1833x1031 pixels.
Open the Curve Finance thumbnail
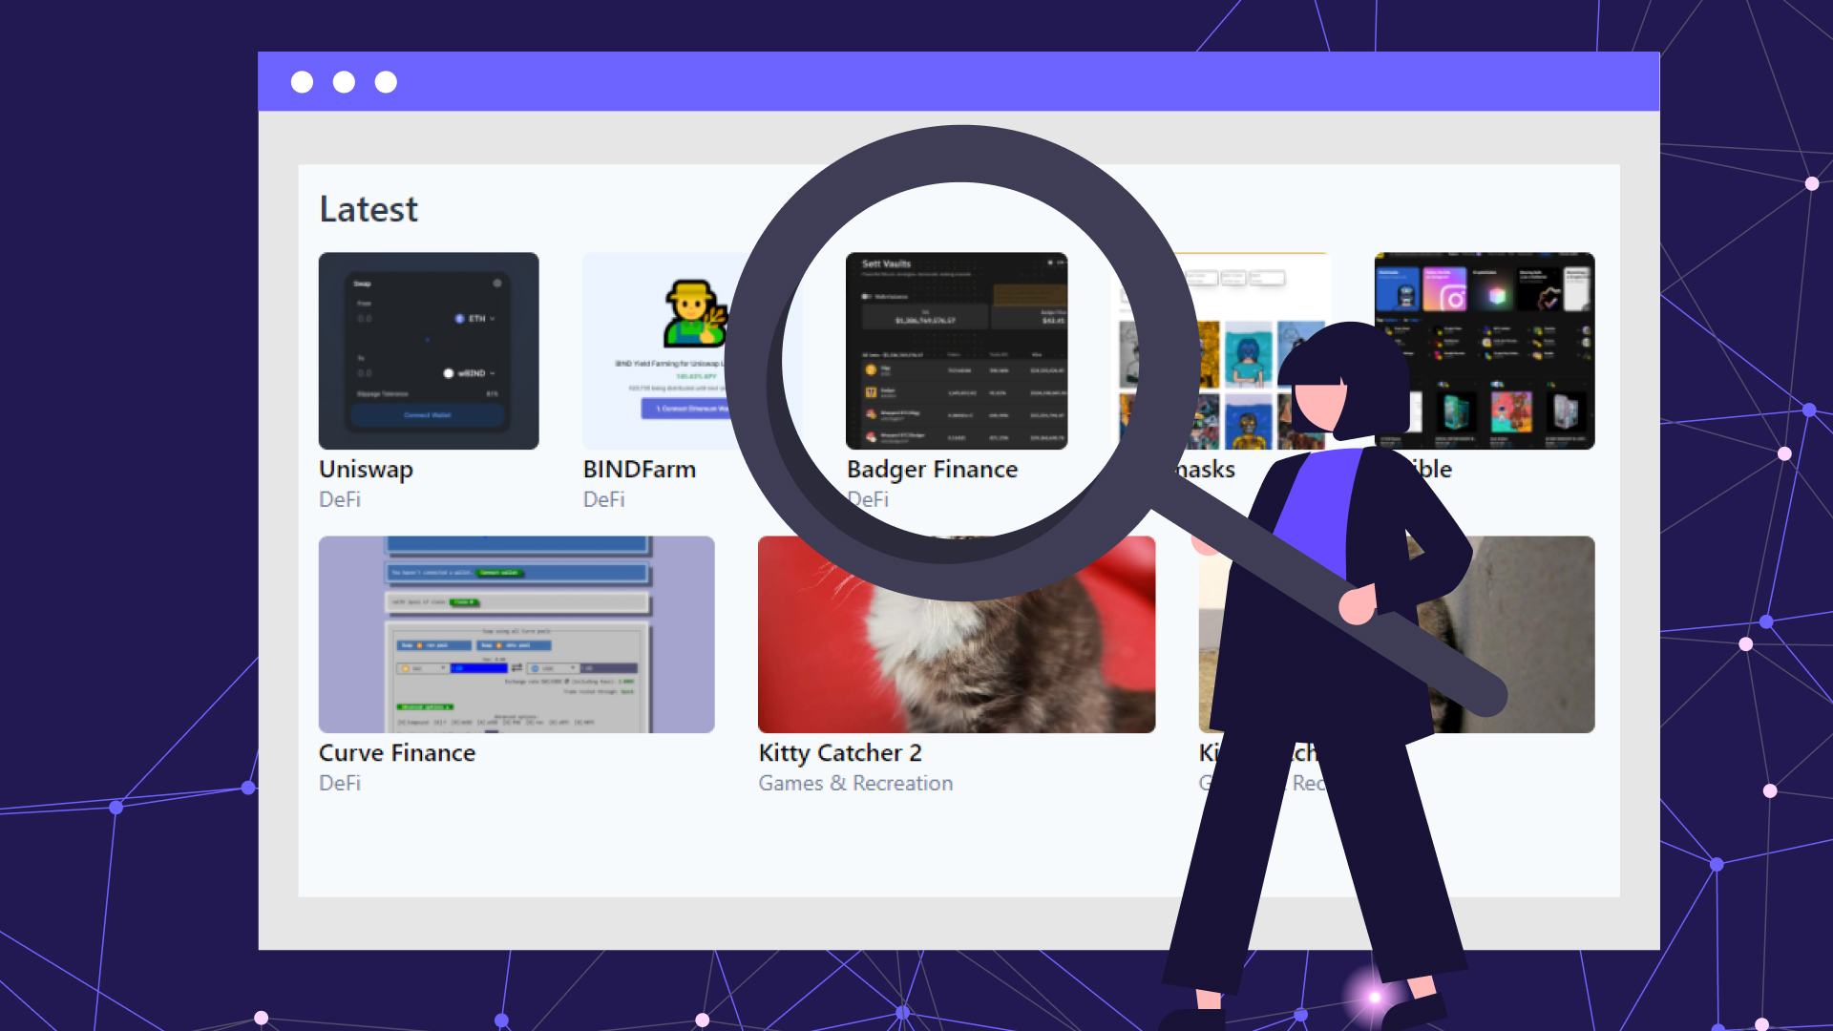pyautogui.click(x=516, y=634)
